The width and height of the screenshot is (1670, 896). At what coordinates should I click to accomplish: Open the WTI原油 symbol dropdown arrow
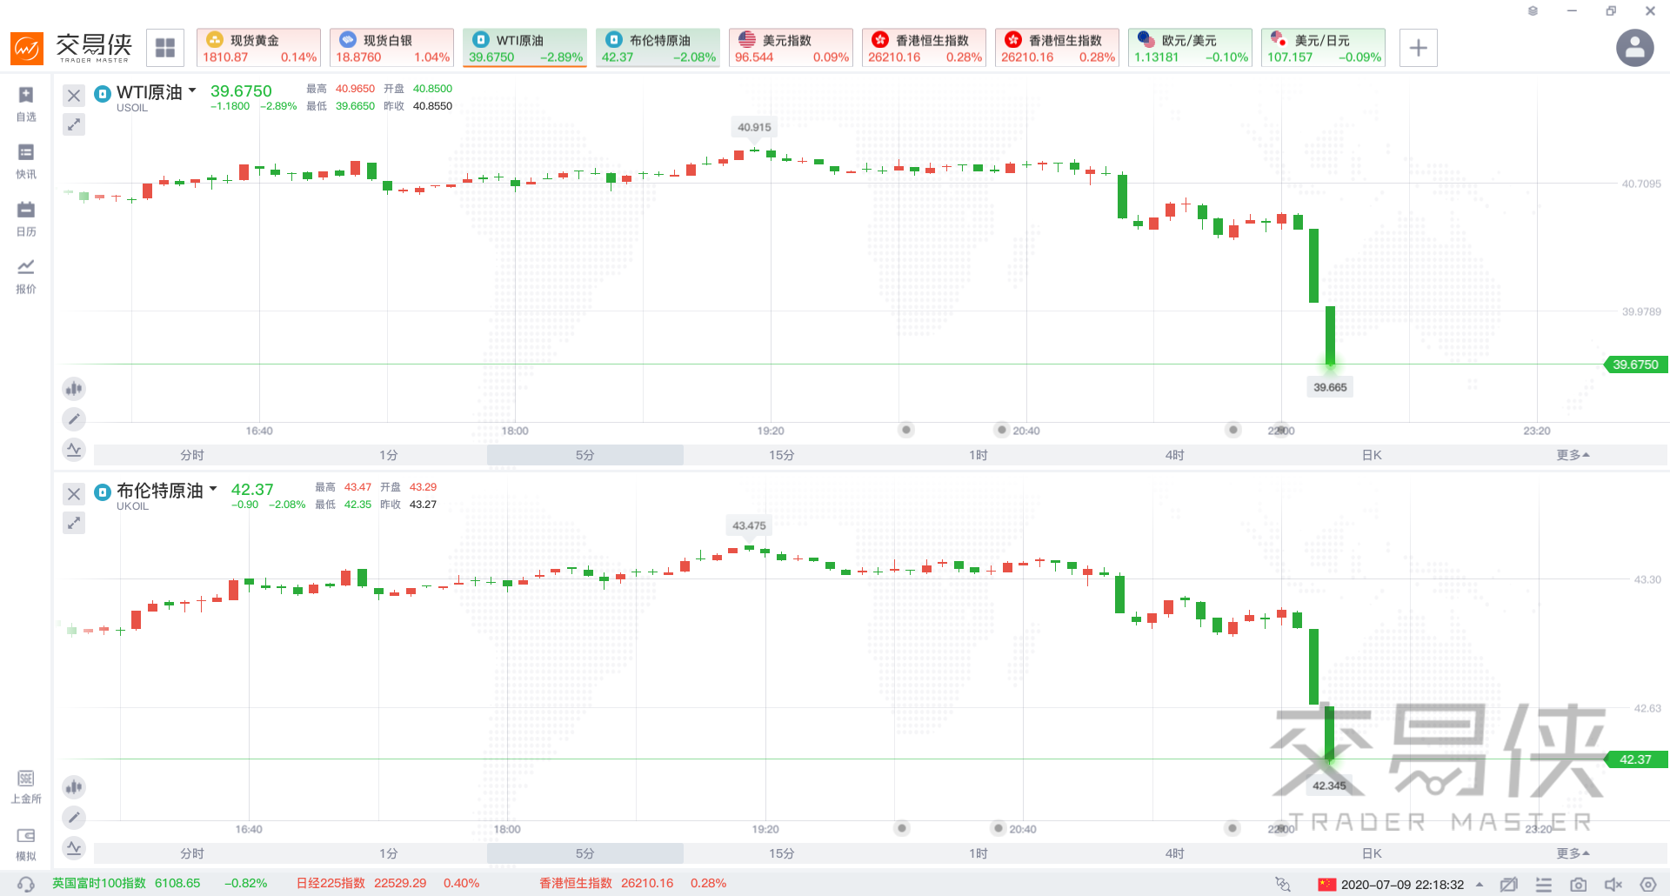click(x=192, y=90)
